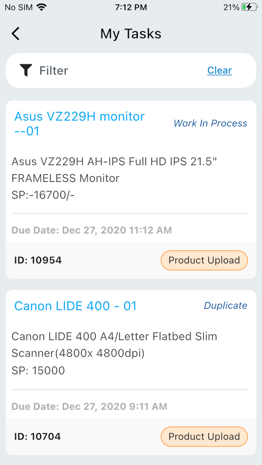
Task: Tap the due date Dec 27 11:12 AM
Action: click(x=92, y=230)
